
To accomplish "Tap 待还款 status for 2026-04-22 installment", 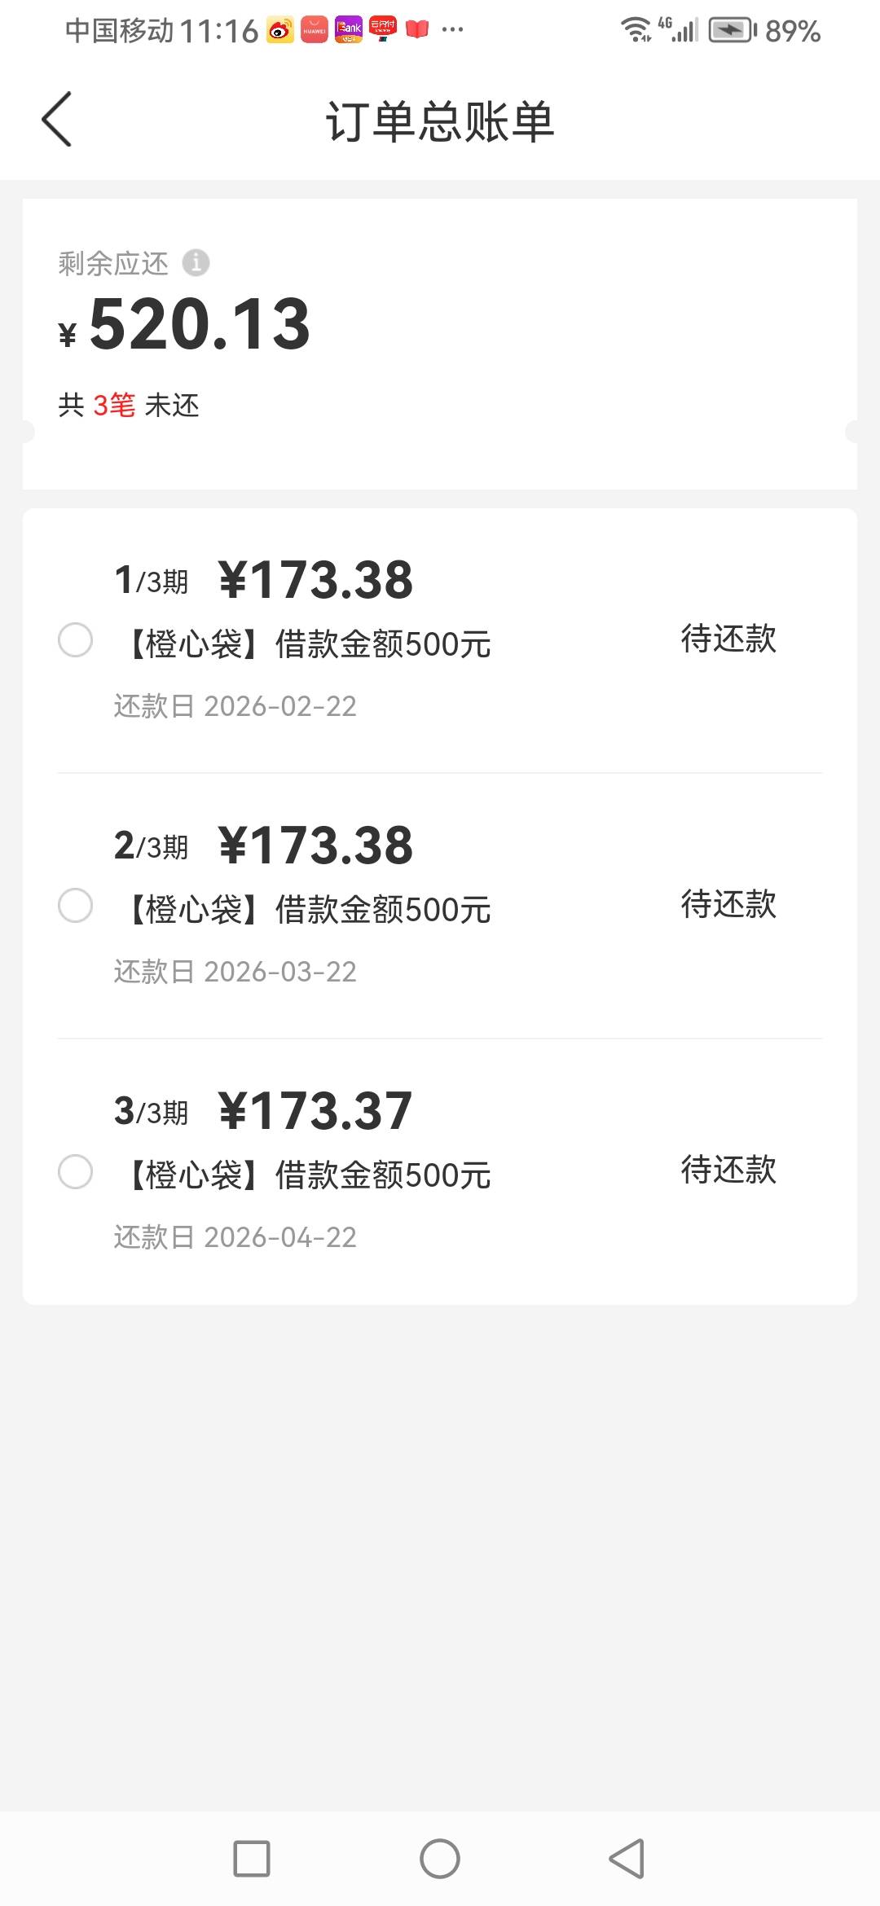I will [728, 1170].
